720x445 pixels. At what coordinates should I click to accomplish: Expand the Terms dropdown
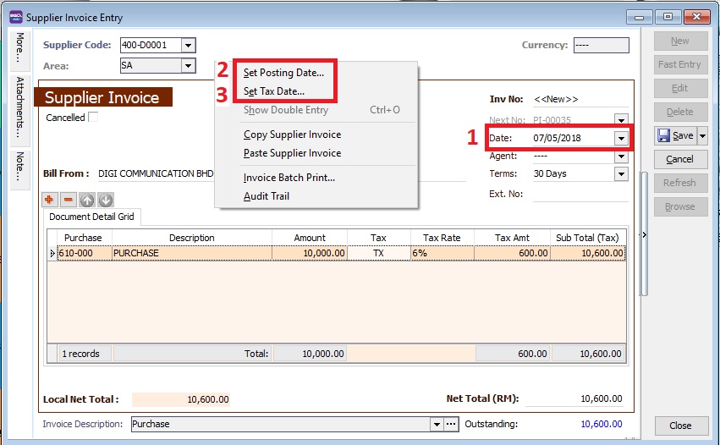tap(621, 173)
